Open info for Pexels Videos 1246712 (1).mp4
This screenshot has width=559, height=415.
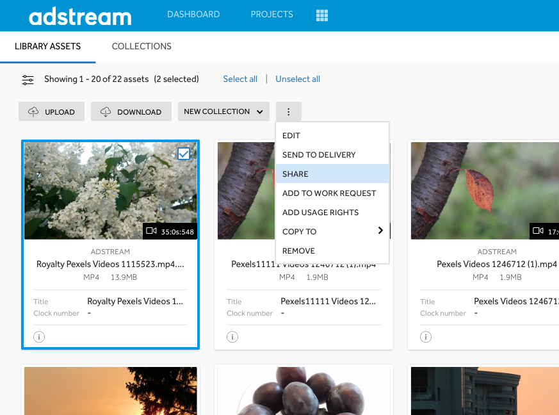pos(426,337)
